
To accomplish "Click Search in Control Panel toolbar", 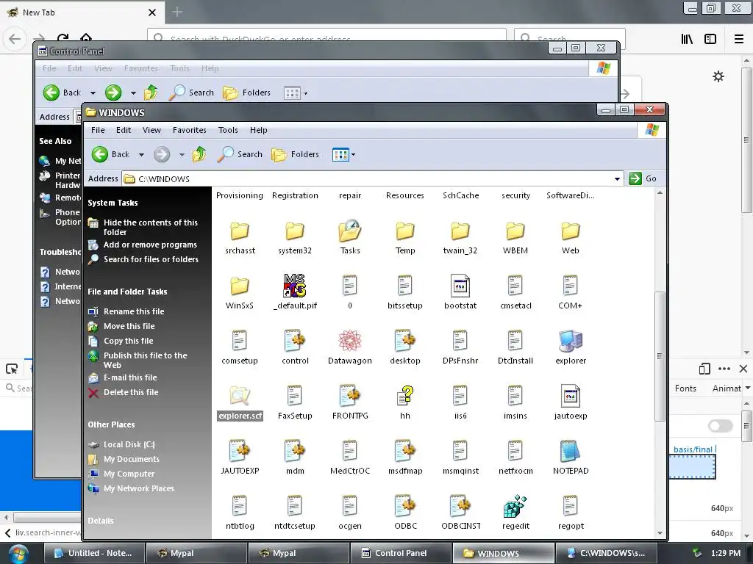I will (192, 92).
